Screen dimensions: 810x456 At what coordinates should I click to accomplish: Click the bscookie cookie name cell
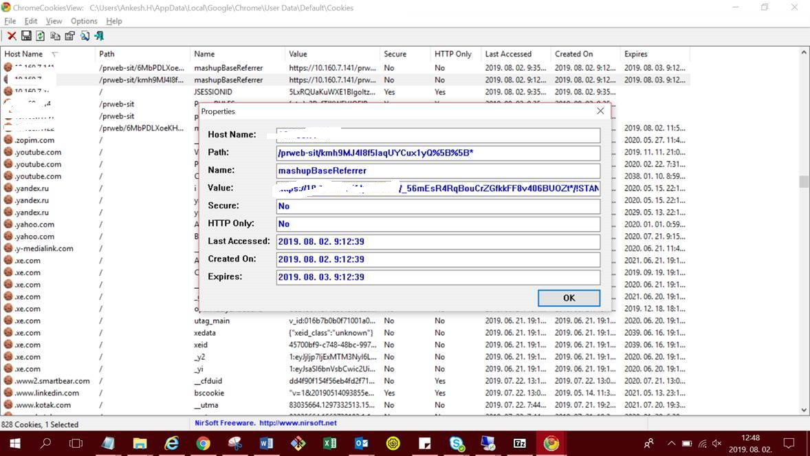[209, 393]
